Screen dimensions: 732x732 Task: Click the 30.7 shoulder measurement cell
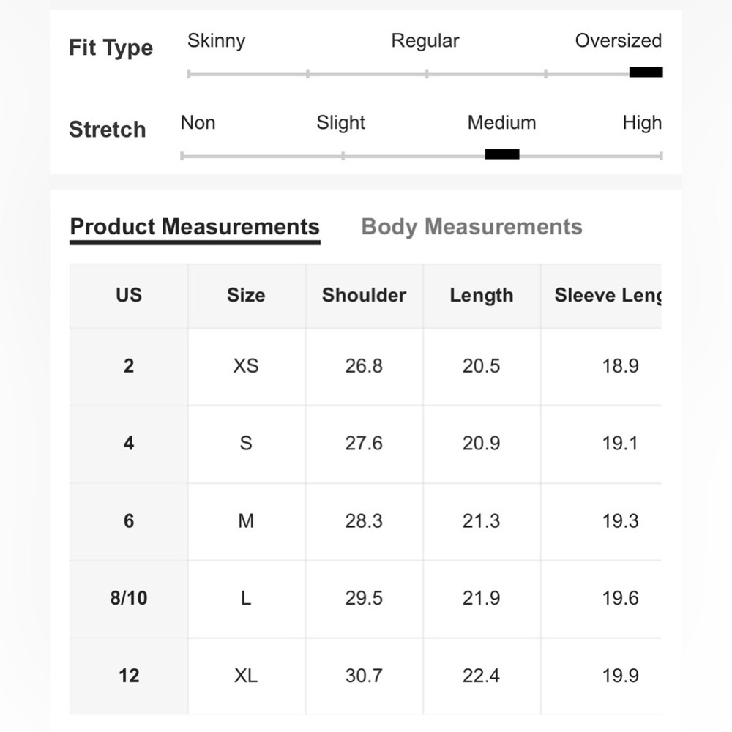[364, 676]
